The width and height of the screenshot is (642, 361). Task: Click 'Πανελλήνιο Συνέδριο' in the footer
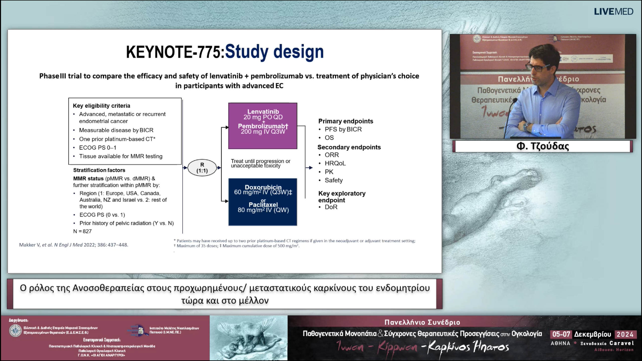[422, 322]
